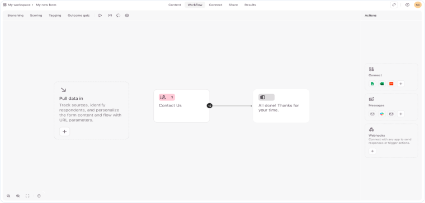Click the third Messages envelope icon

click(x=391, y=114)
